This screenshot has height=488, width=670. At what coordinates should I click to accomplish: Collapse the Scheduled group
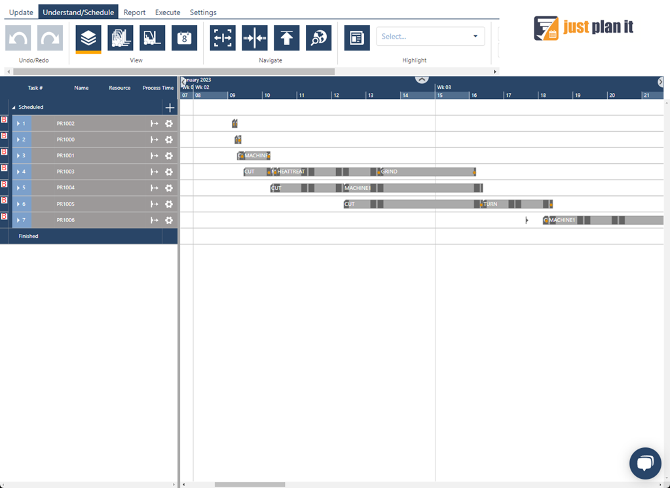14,107
